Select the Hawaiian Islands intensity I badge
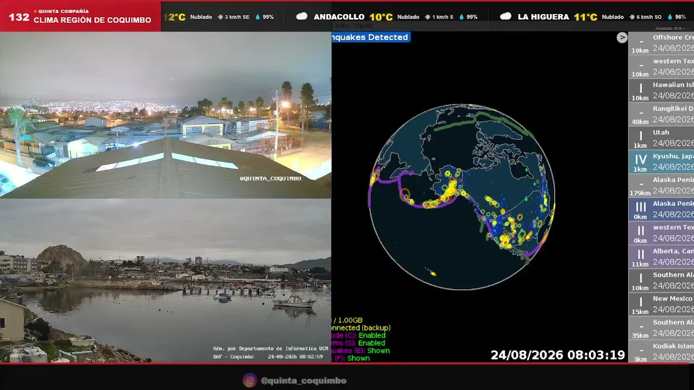Image resolution: width=694 pixels, height=390 pixels. [640, 90]
